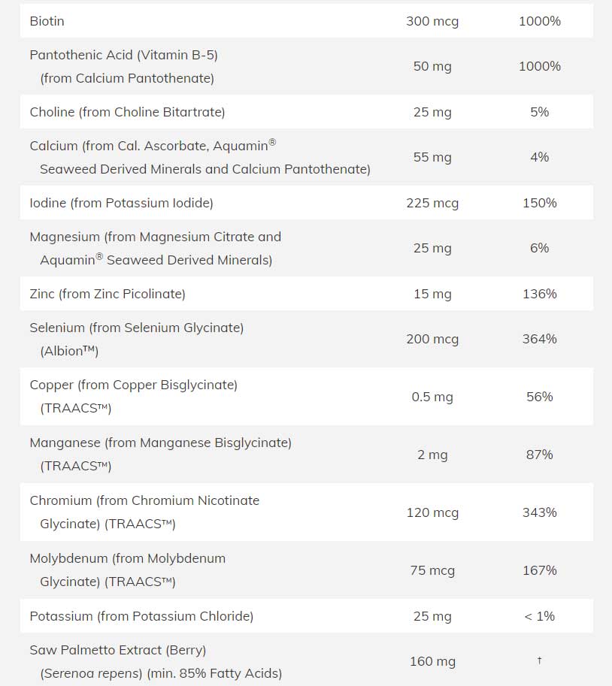Viewport: 612px width, 686px height.
Task: Click the Molybdenum 167% daily value
Action: coord(539,570)
